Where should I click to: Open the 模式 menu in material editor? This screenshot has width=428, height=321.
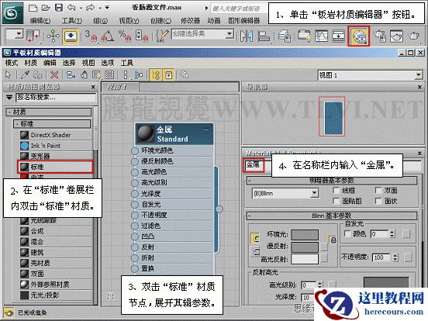tap(12, 63)
